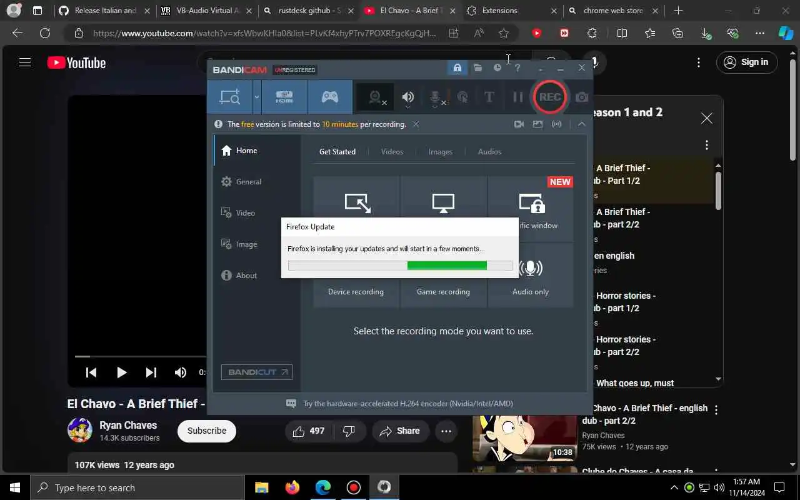The height and width of the screenshot is (500, 800).
Task: Open the Edge Extensions puzzle icon
Action: [592, 33]
